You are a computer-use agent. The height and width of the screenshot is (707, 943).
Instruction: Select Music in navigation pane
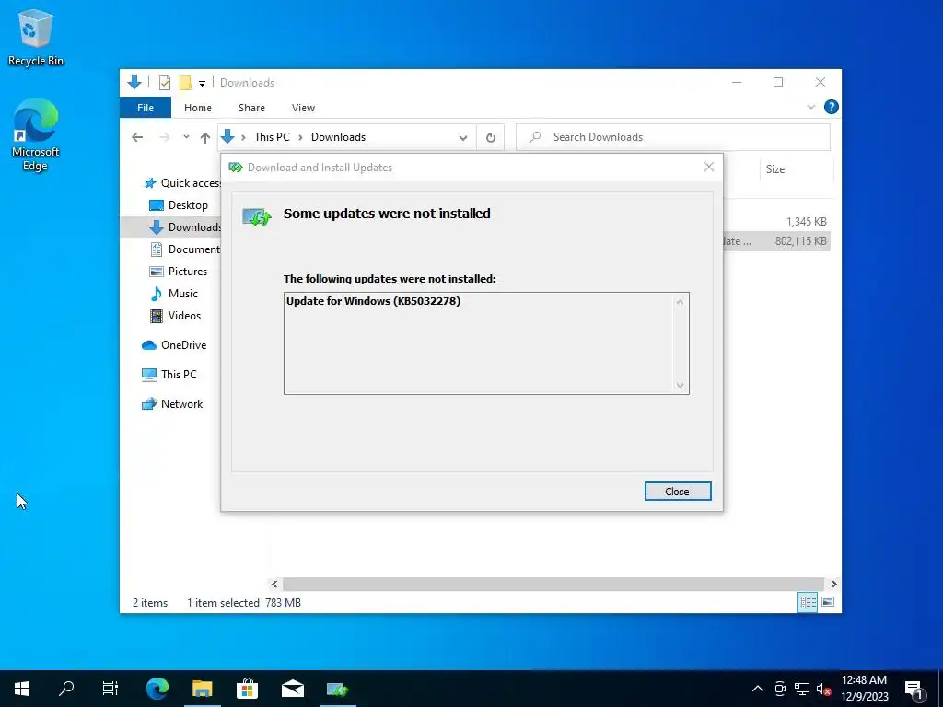click(x=174, y=294)
